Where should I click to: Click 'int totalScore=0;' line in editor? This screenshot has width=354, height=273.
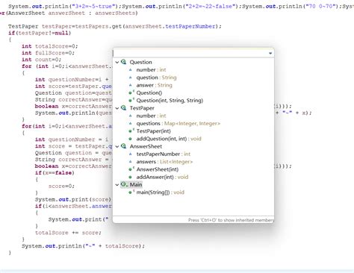pyautogui.click(x=50, y=46)
